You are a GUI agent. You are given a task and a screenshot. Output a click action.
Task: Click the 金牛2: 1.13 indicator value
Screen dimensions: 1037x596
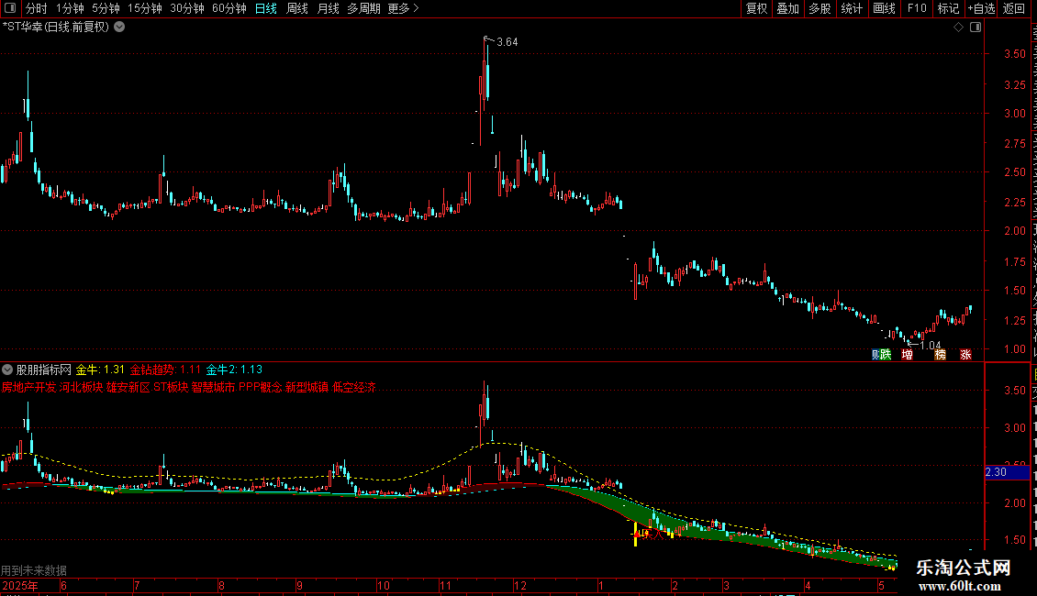tap(234, 370)
